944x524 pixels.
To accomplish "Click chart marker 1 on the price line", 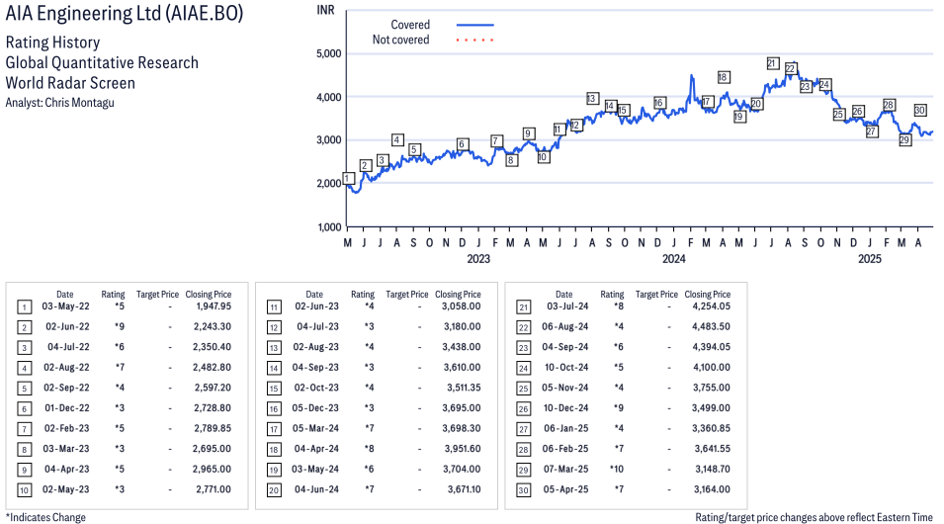I will [348, 178].
